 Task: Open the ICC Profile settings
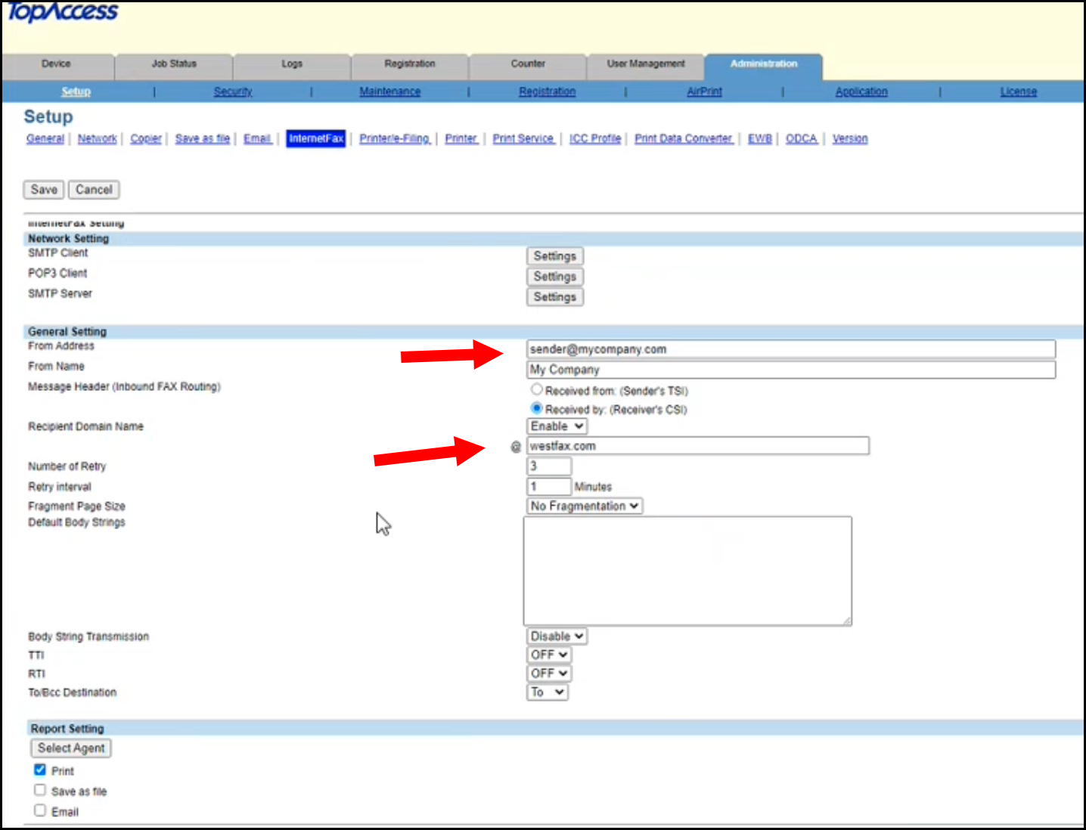click(594, 138)
